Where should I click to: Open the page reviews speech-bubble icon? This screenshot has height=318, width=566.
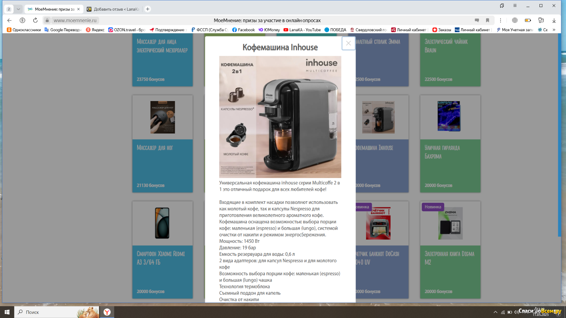tap(477, 20)
